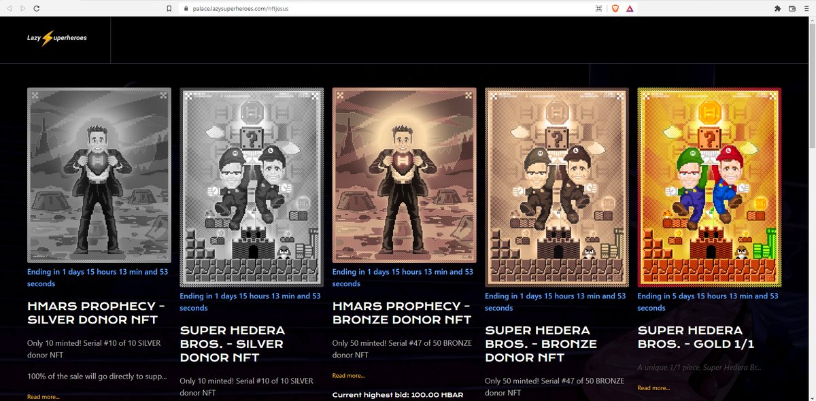This screenshot has height=401, width=816.
Task: Click Read more under HMARS Silver Donor NFT
Action: tap(43, 396)
